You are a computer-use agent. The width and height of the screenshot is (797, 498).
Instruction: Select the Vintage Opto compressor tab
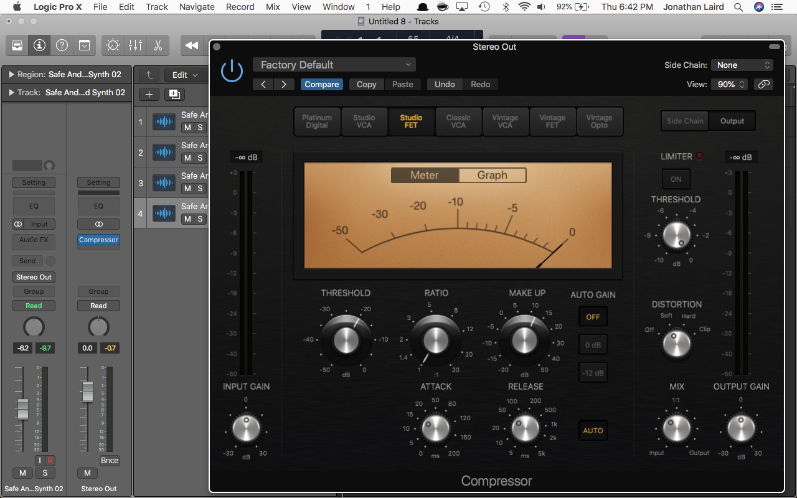coord(599,121)
